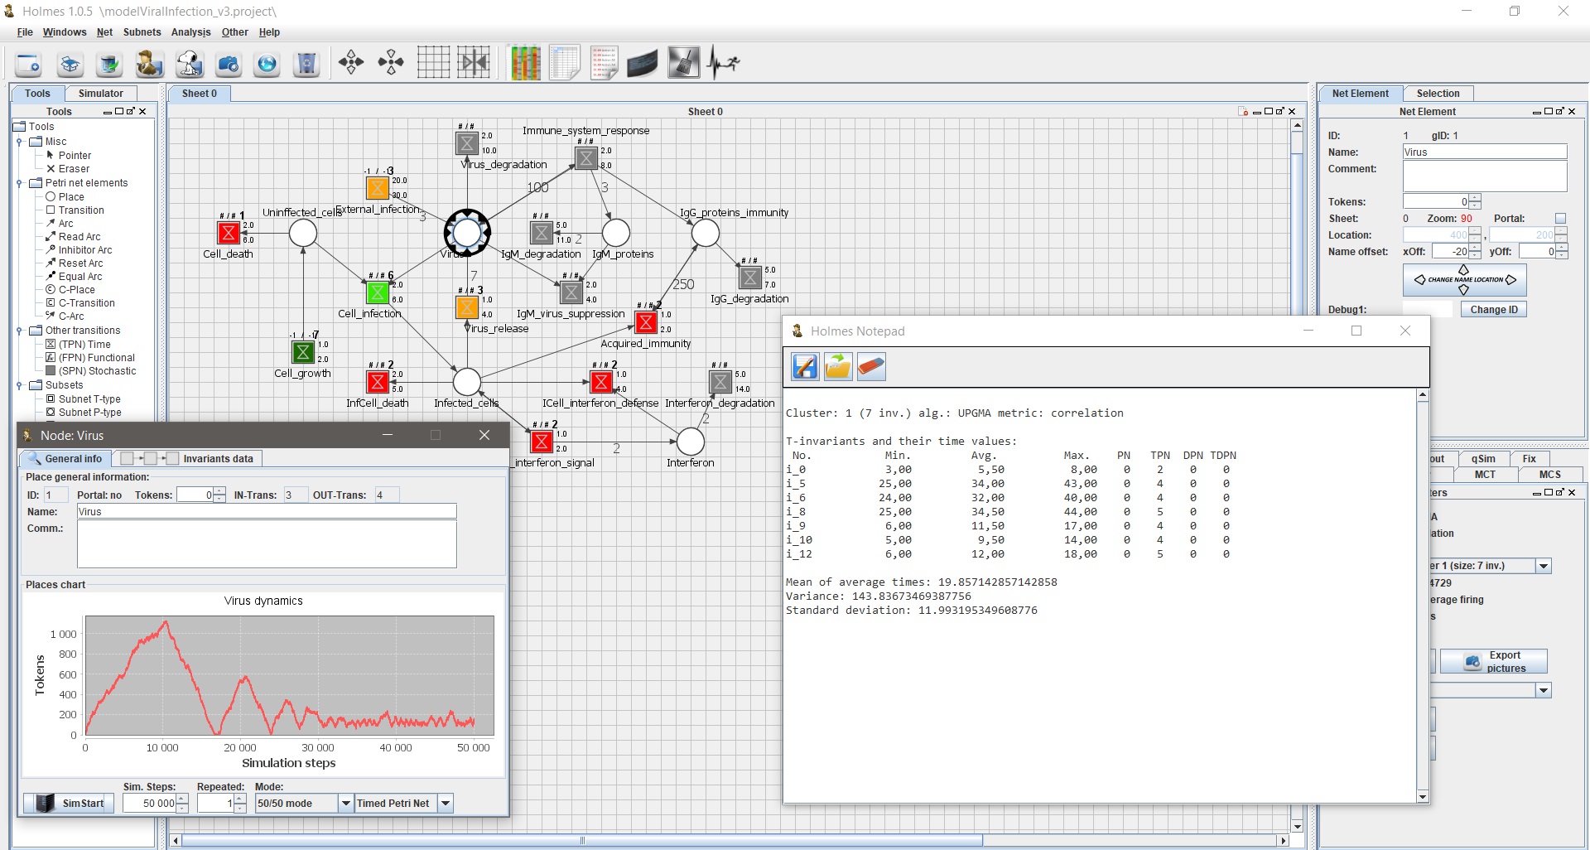The height and width of the screenshot is (850, 1590).
Task: Click the contract-net inward arrows icon
Action: pyautogui.click(x=391, y=62)
